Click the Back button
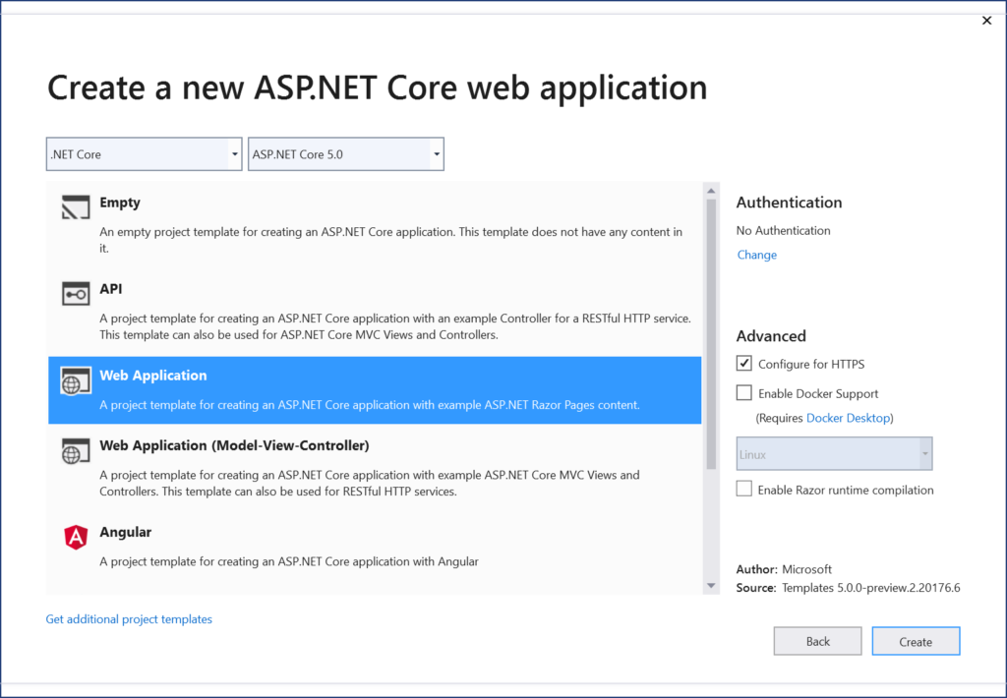Image resolution: width=1007 pixels, height=698 pixels. (817, 641)
